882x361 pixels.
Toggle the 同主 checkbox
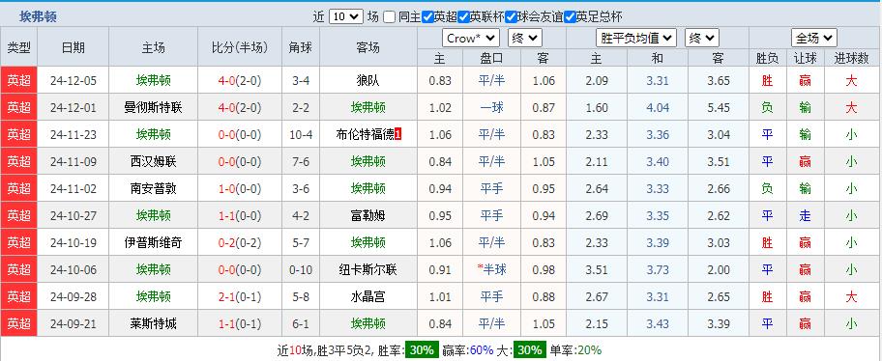pos(389,16)
